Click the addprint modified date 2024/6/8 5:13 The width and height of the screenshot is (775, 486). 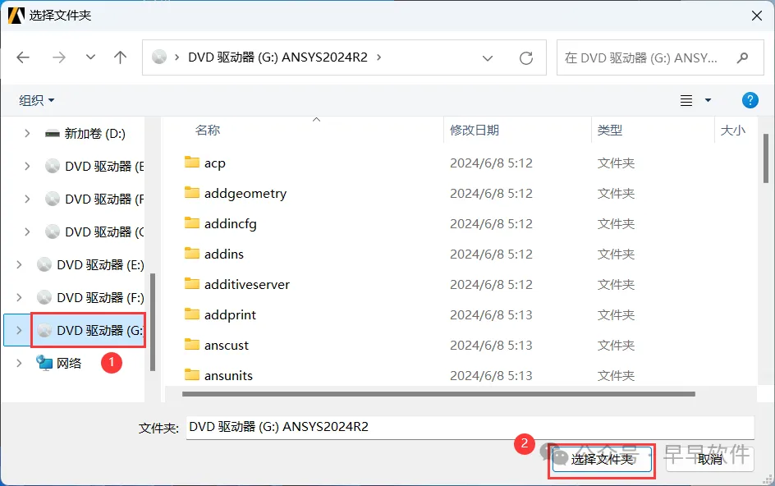[491, 315]
